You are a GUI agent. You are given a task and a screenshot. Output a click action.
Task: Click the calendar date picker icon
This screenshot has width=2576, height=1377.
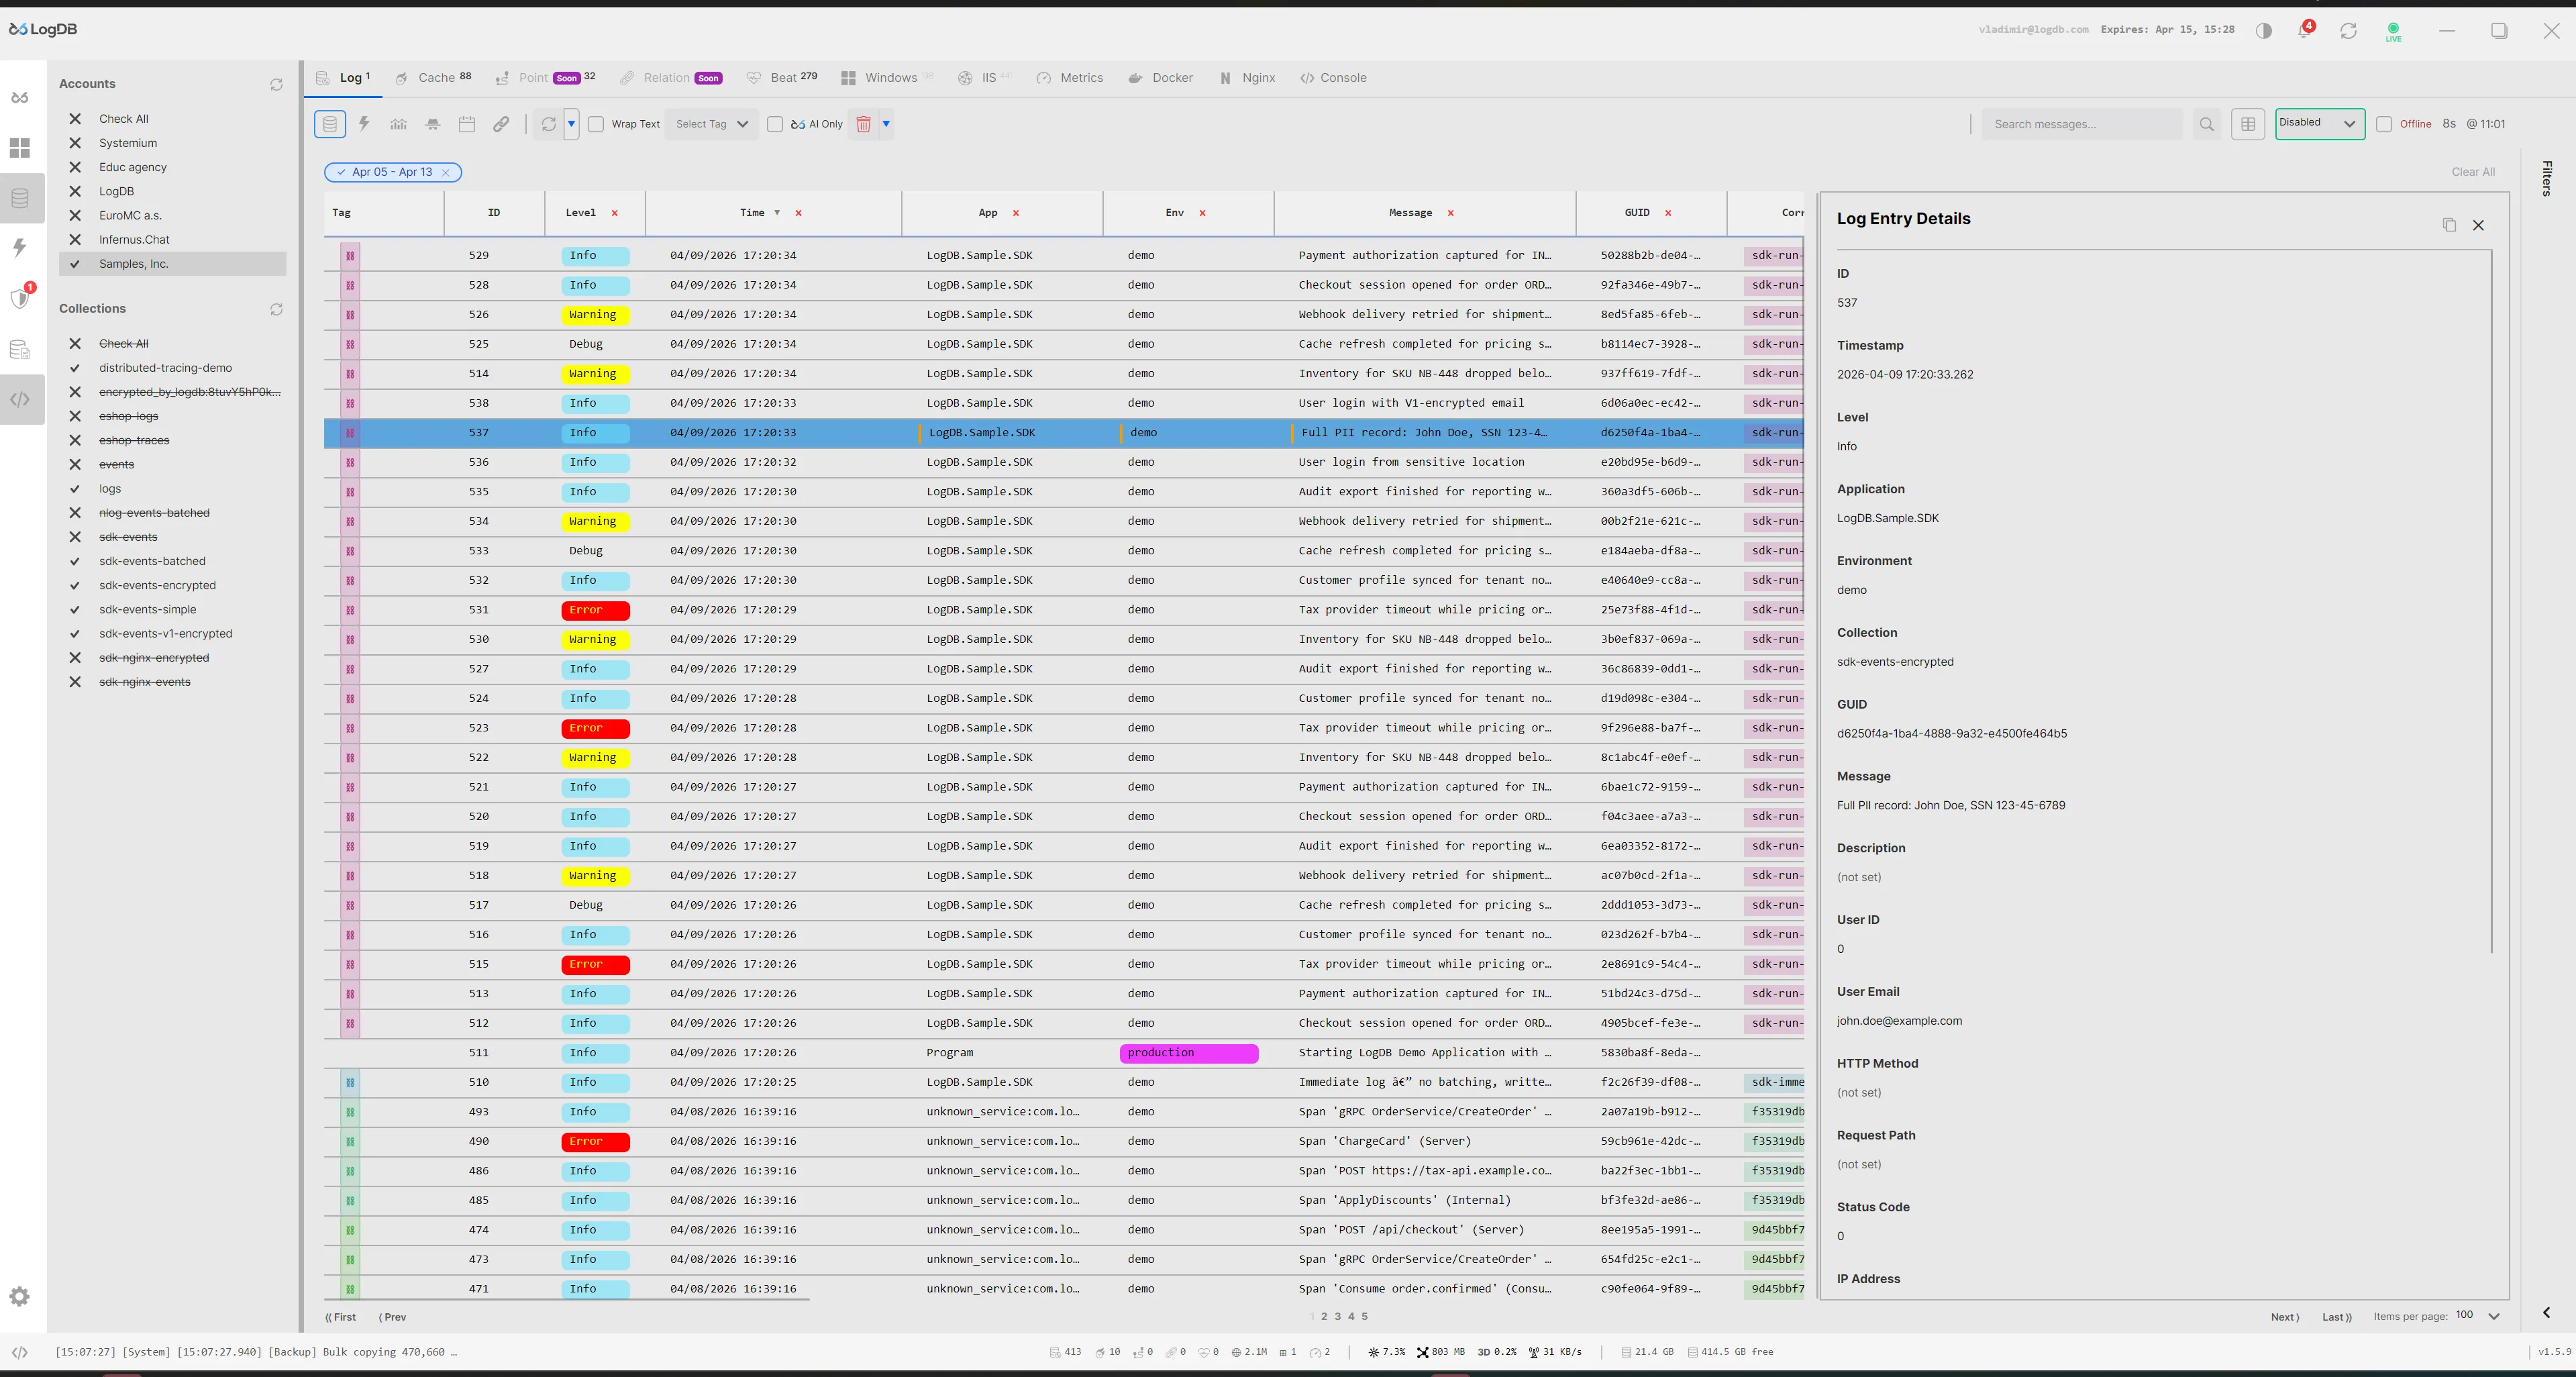[466, 124]
